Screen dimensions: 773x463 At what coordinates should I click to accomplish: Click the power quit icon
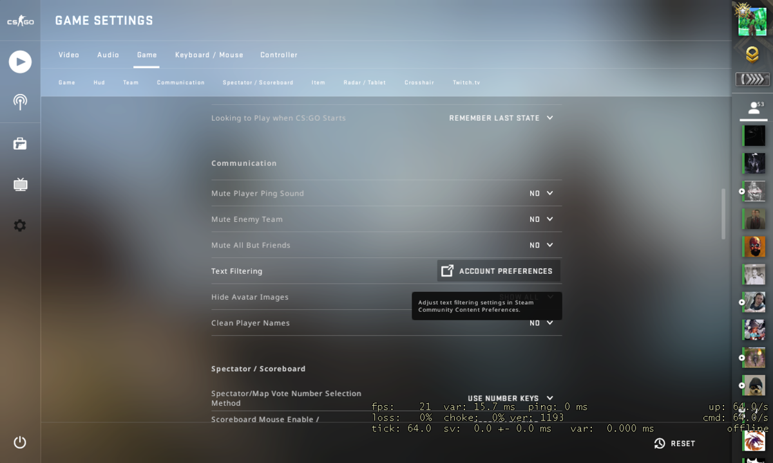pos(20,442)
